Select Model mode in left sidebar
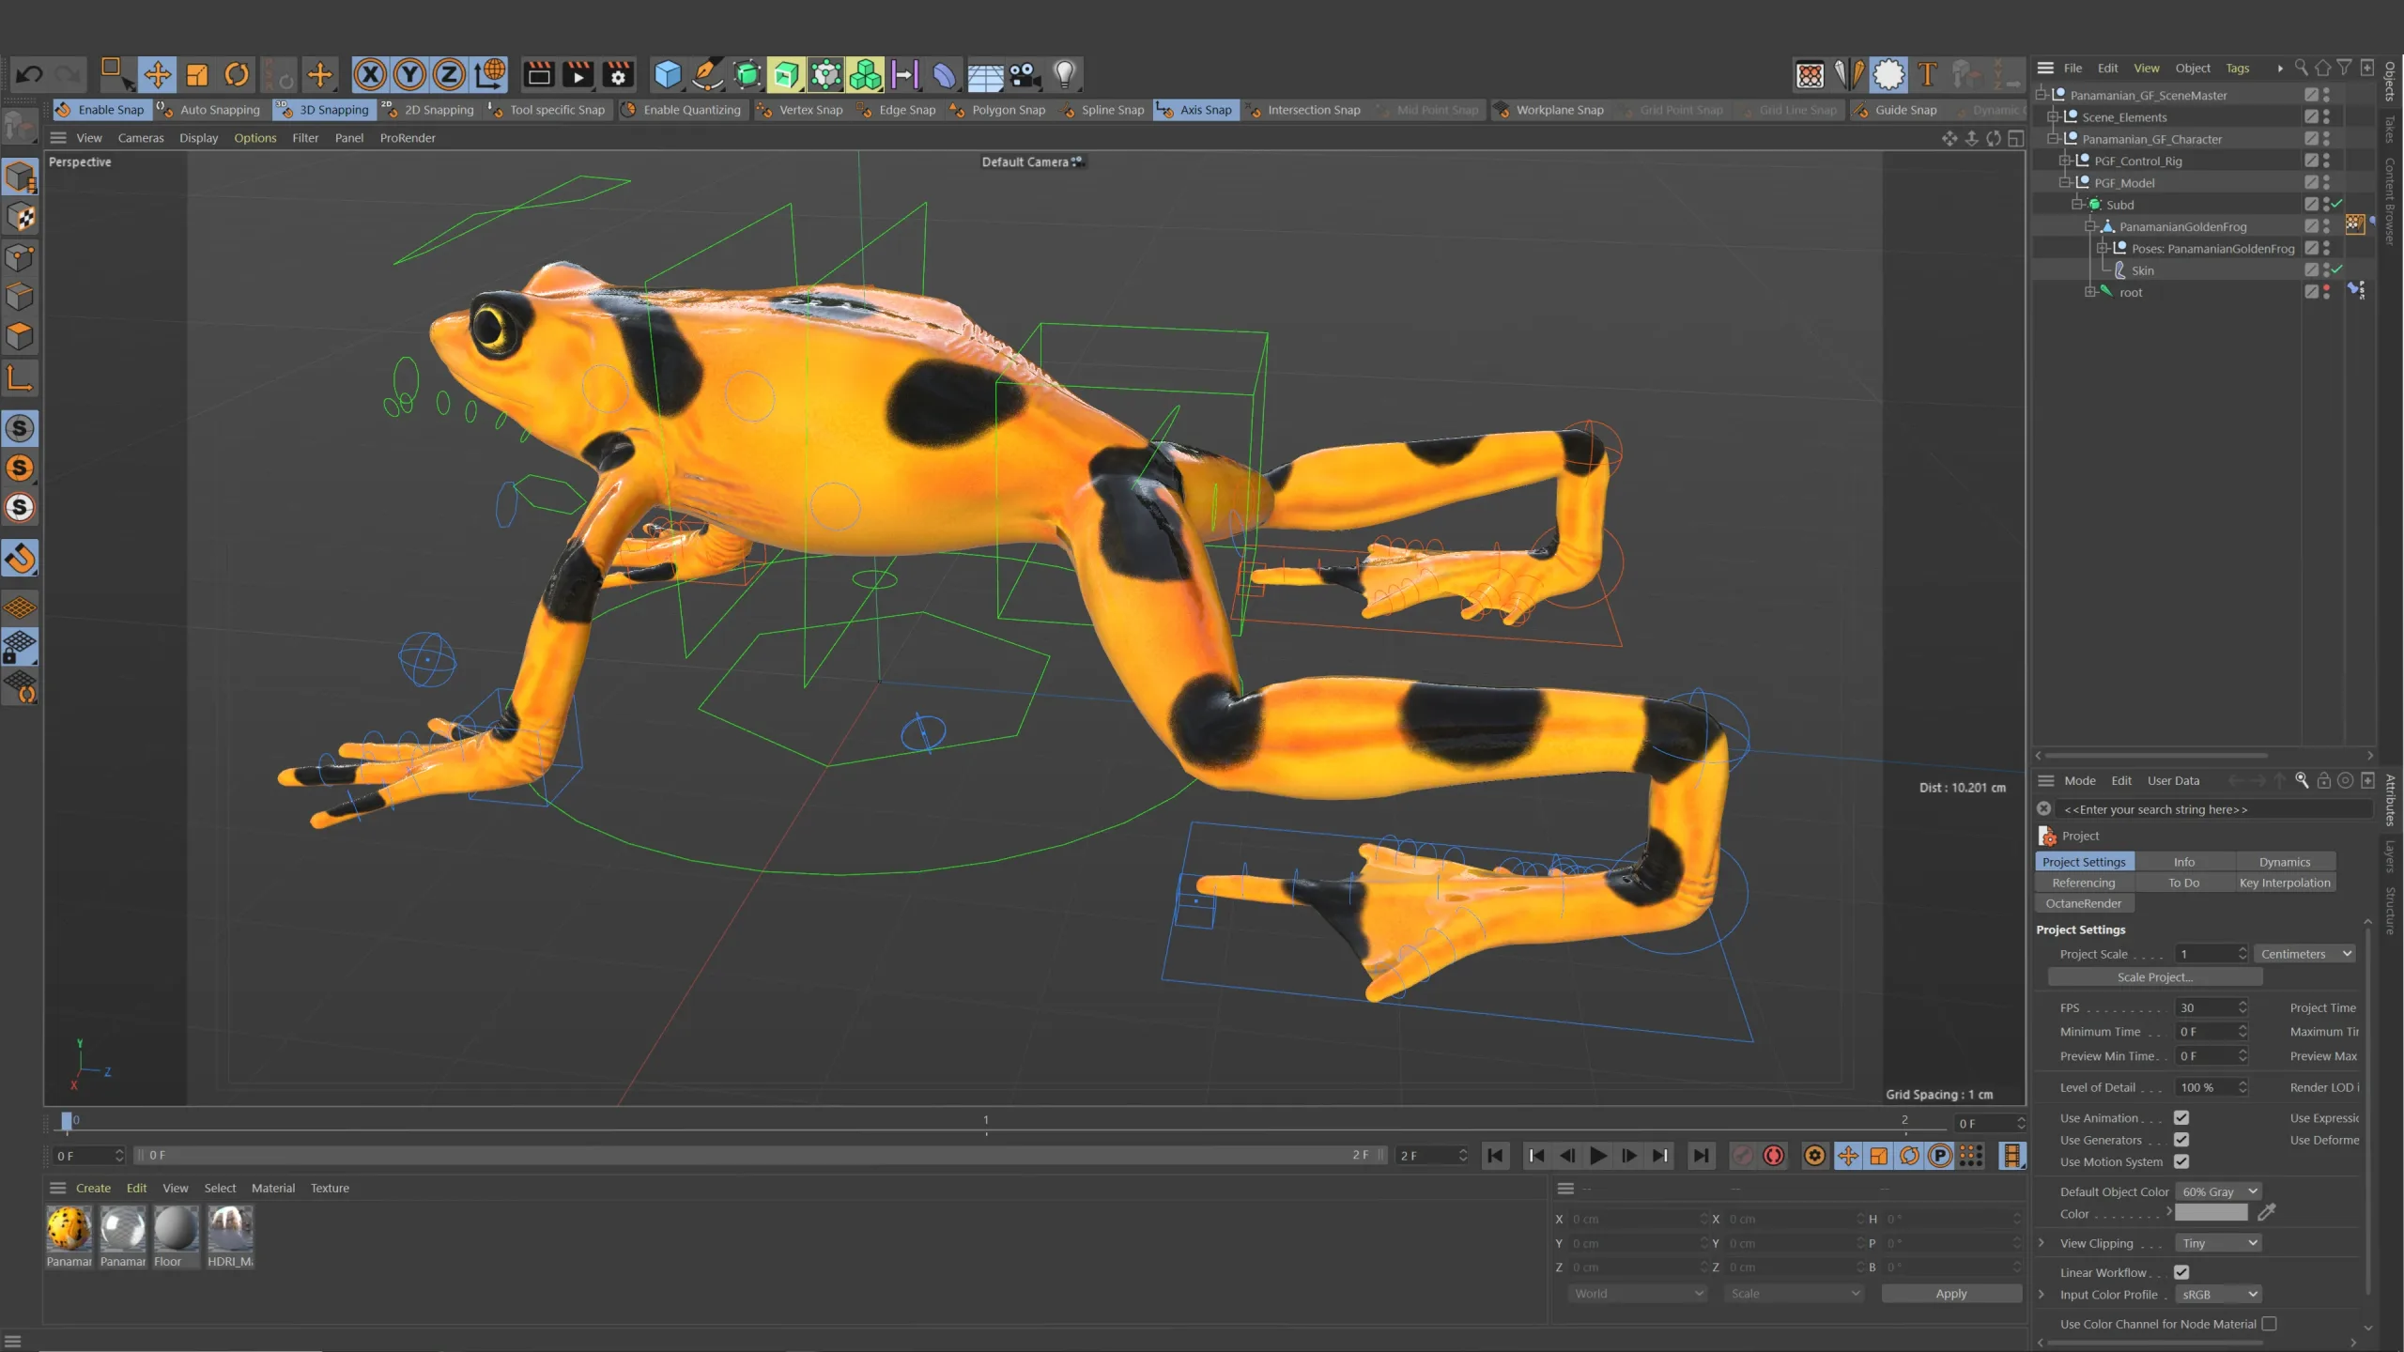Image resolution: width=2404 pixels, height=1352 pixels. (x=20, y=177)
